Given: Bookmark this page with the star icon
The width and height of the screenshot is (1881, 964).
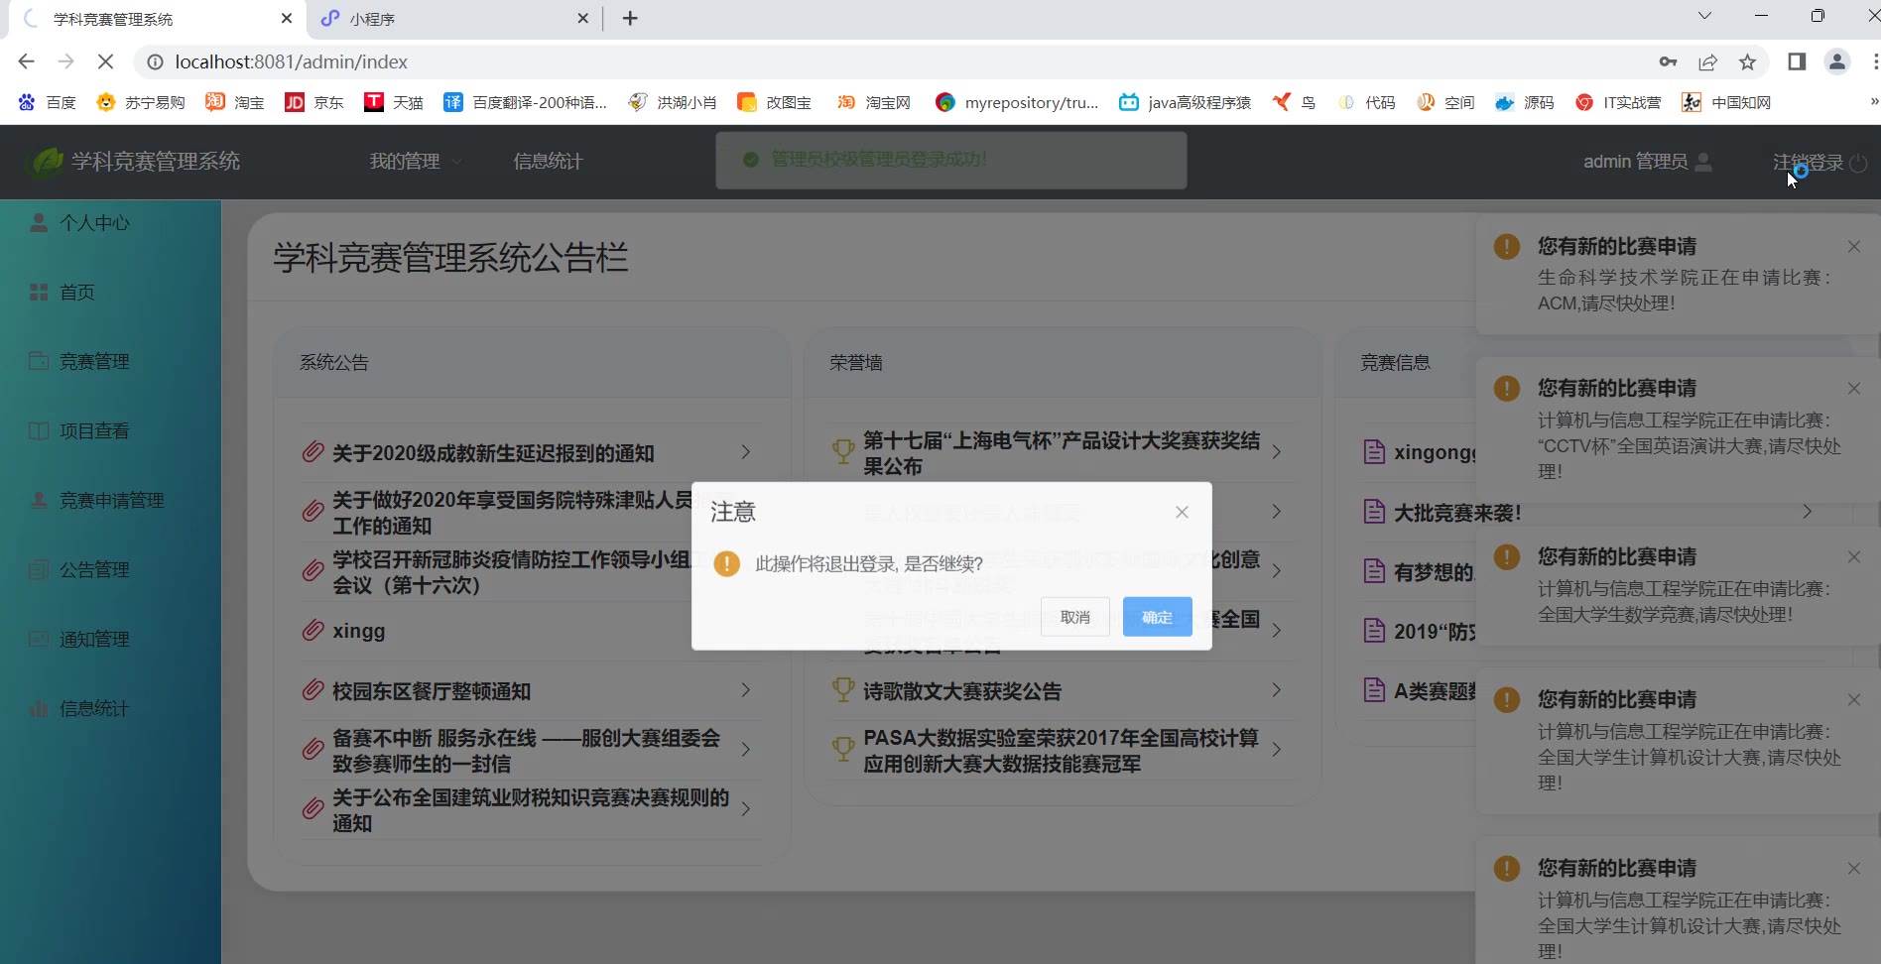Looking at the screenshot, I should click(x=1748, y=62).
